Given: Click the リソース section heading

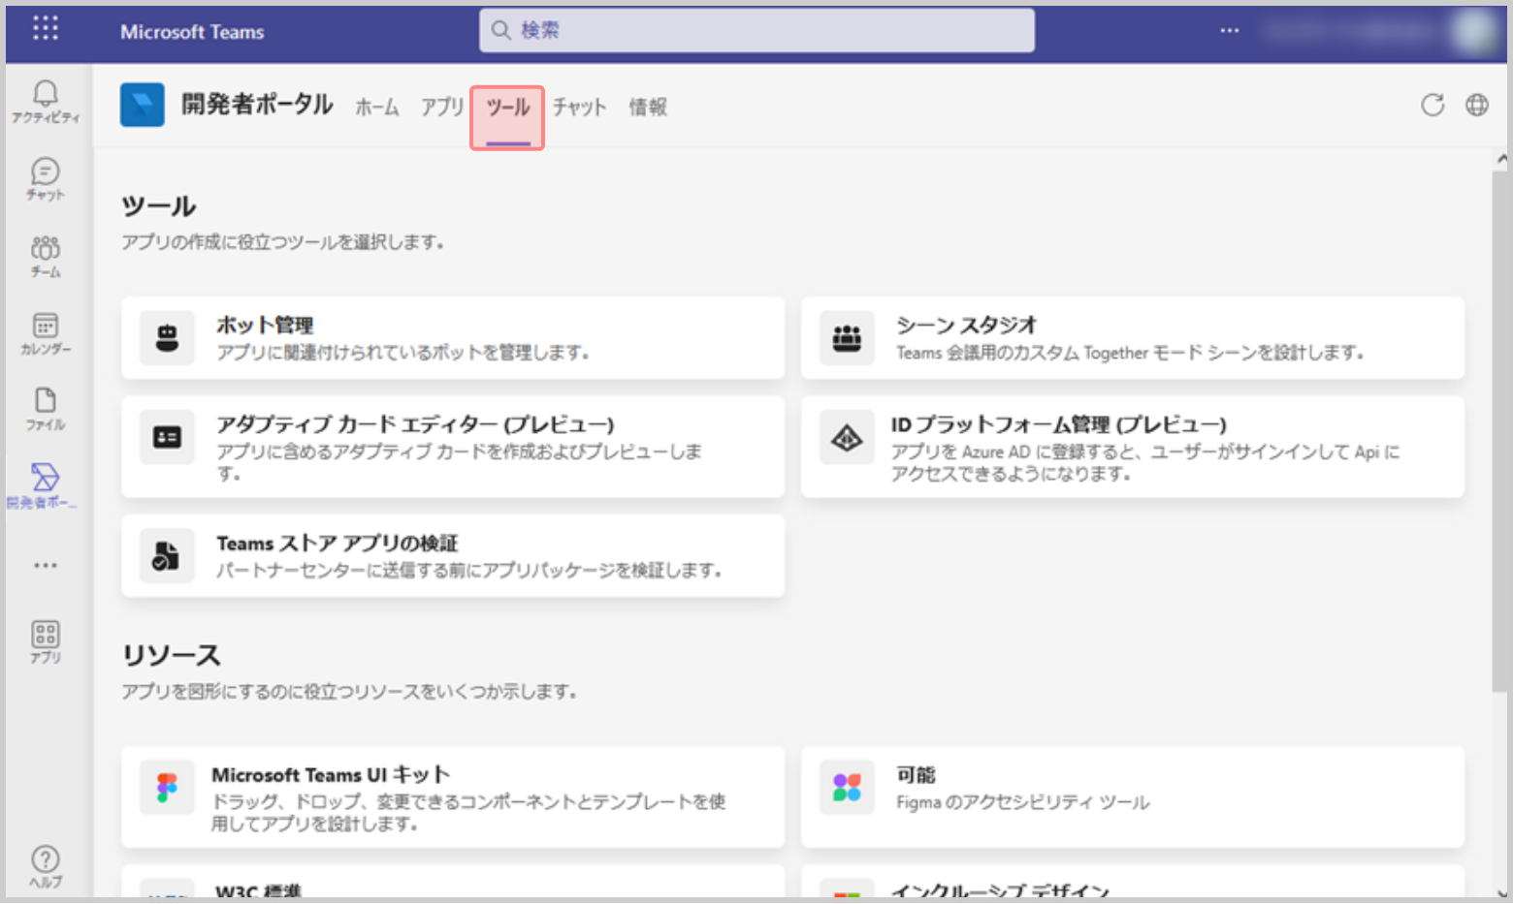Looking at the screenshot, I should 172,656.
